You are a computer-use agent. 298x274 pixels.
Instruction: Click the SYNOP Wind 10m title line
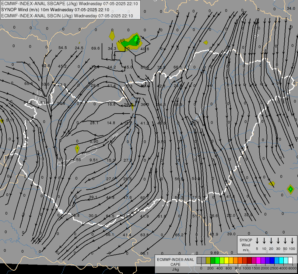click(55, 10)
